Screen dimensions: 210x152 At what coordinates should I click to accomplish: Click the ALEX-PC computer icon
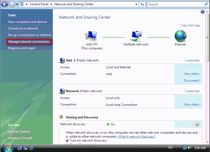(92, 36)
